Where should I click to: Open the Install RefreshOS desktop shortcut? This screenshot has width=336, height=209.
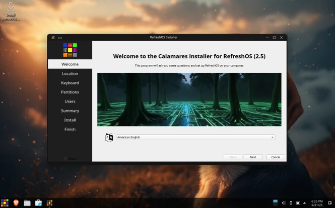click(x=11, y=10)
